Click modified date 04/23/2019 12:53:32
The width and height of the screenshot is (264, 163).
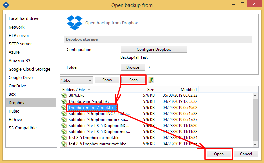[x=180, y=101]
